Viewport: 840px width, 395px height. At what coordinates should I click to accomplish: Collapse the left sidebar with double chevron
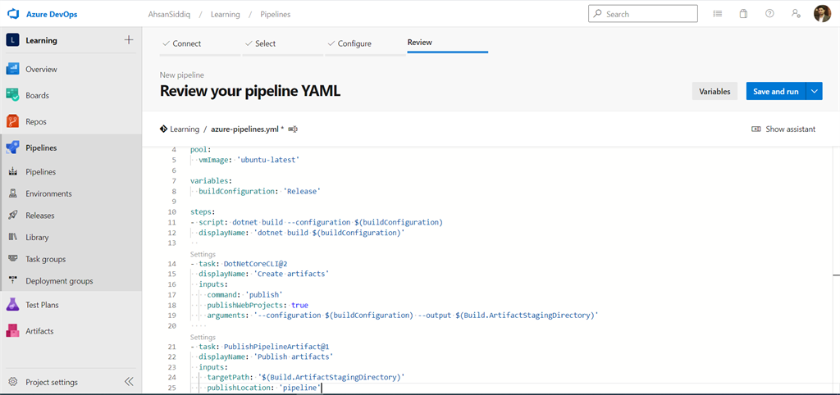(129, 382)
